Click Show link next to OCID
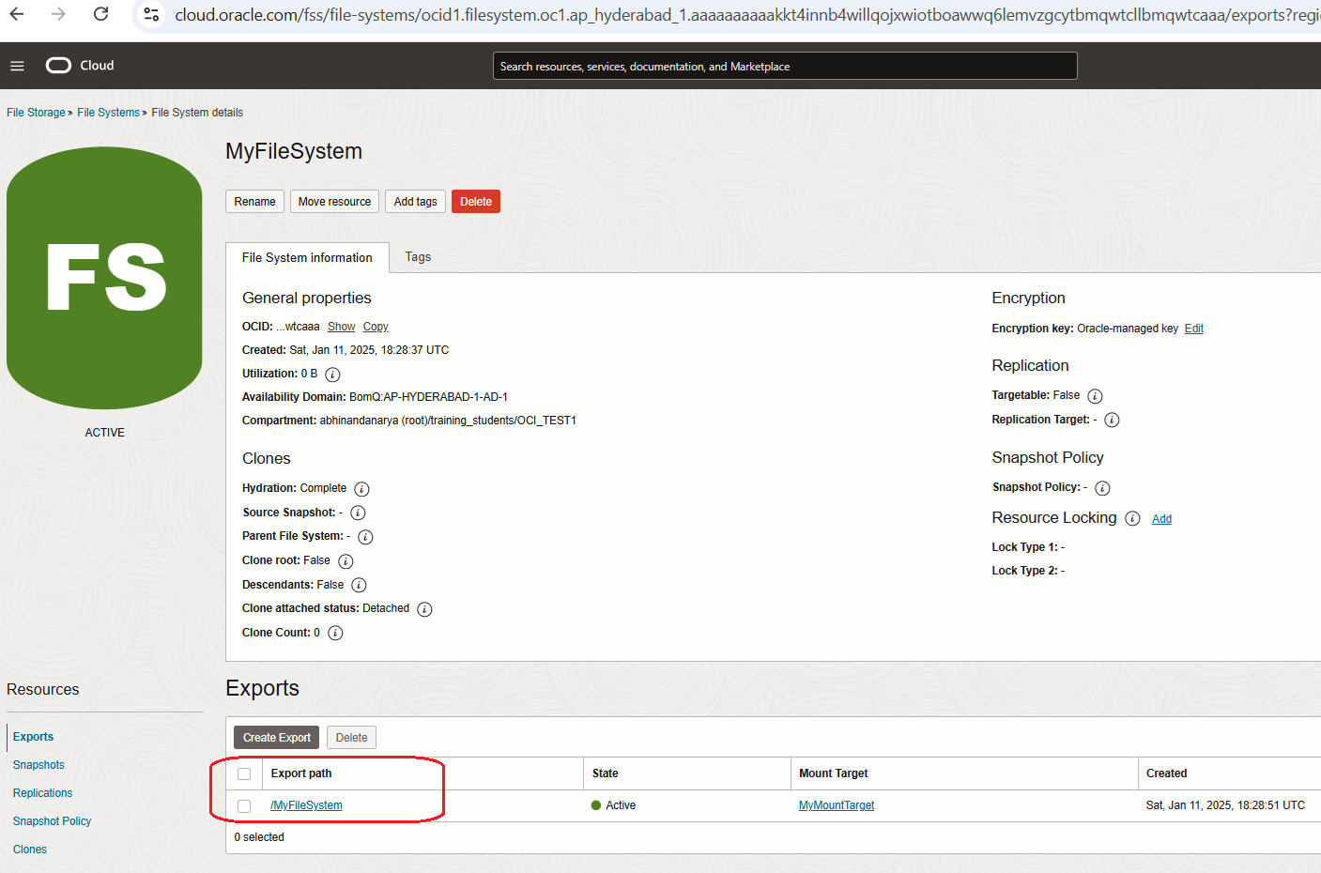This screenshot has height=873, width=1321. (x=341, y=327)
